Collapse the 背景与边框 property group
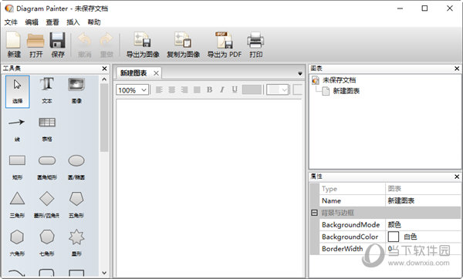Screen dimensions: 463x279 coord(315,213)
